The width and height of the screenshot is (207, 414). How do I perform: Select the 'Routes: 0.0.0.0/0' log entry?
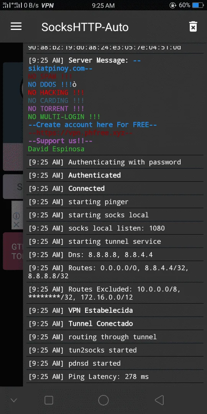pyautogui.click(x=115, y=272)
